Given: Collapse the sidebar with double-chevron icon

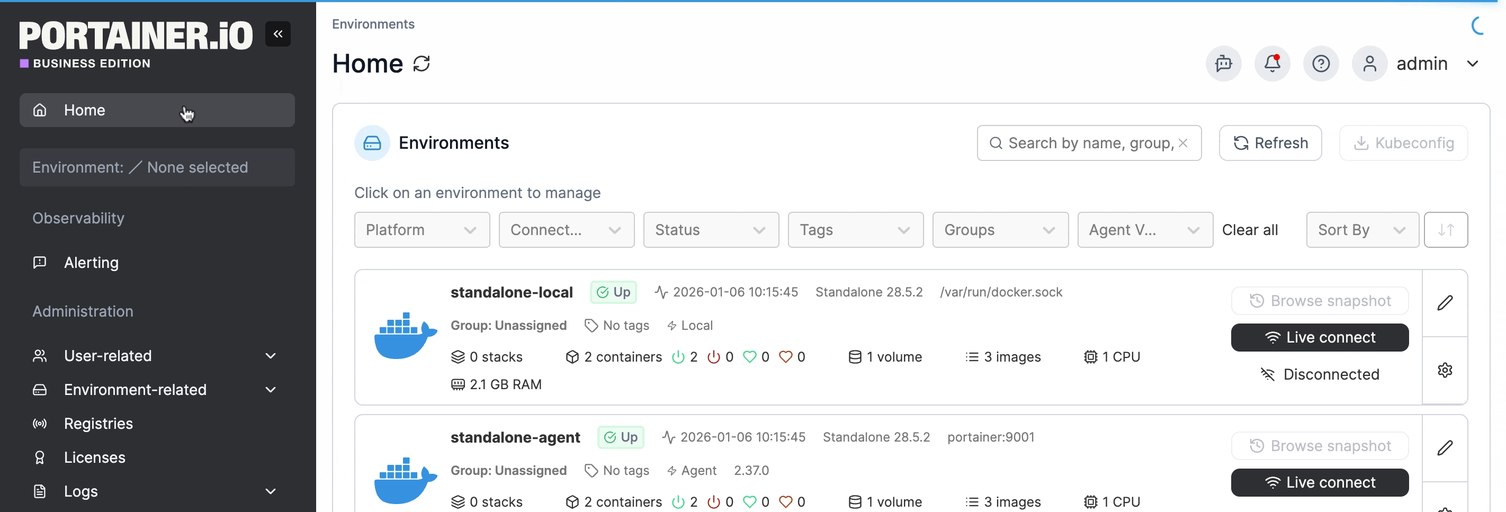Looking at the screenshot, I should point(277,34).
